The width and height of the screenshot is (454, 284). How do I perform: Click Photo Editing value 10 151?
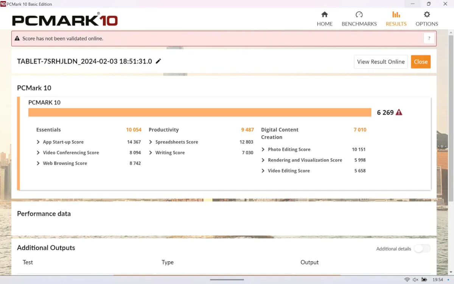point(359,150)
